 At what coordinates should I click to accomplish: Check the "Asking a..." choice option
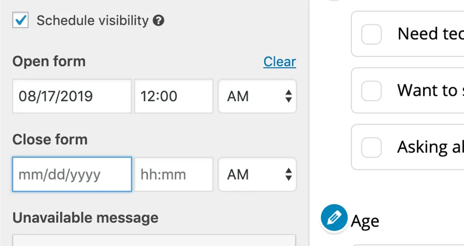click(371, 147)
